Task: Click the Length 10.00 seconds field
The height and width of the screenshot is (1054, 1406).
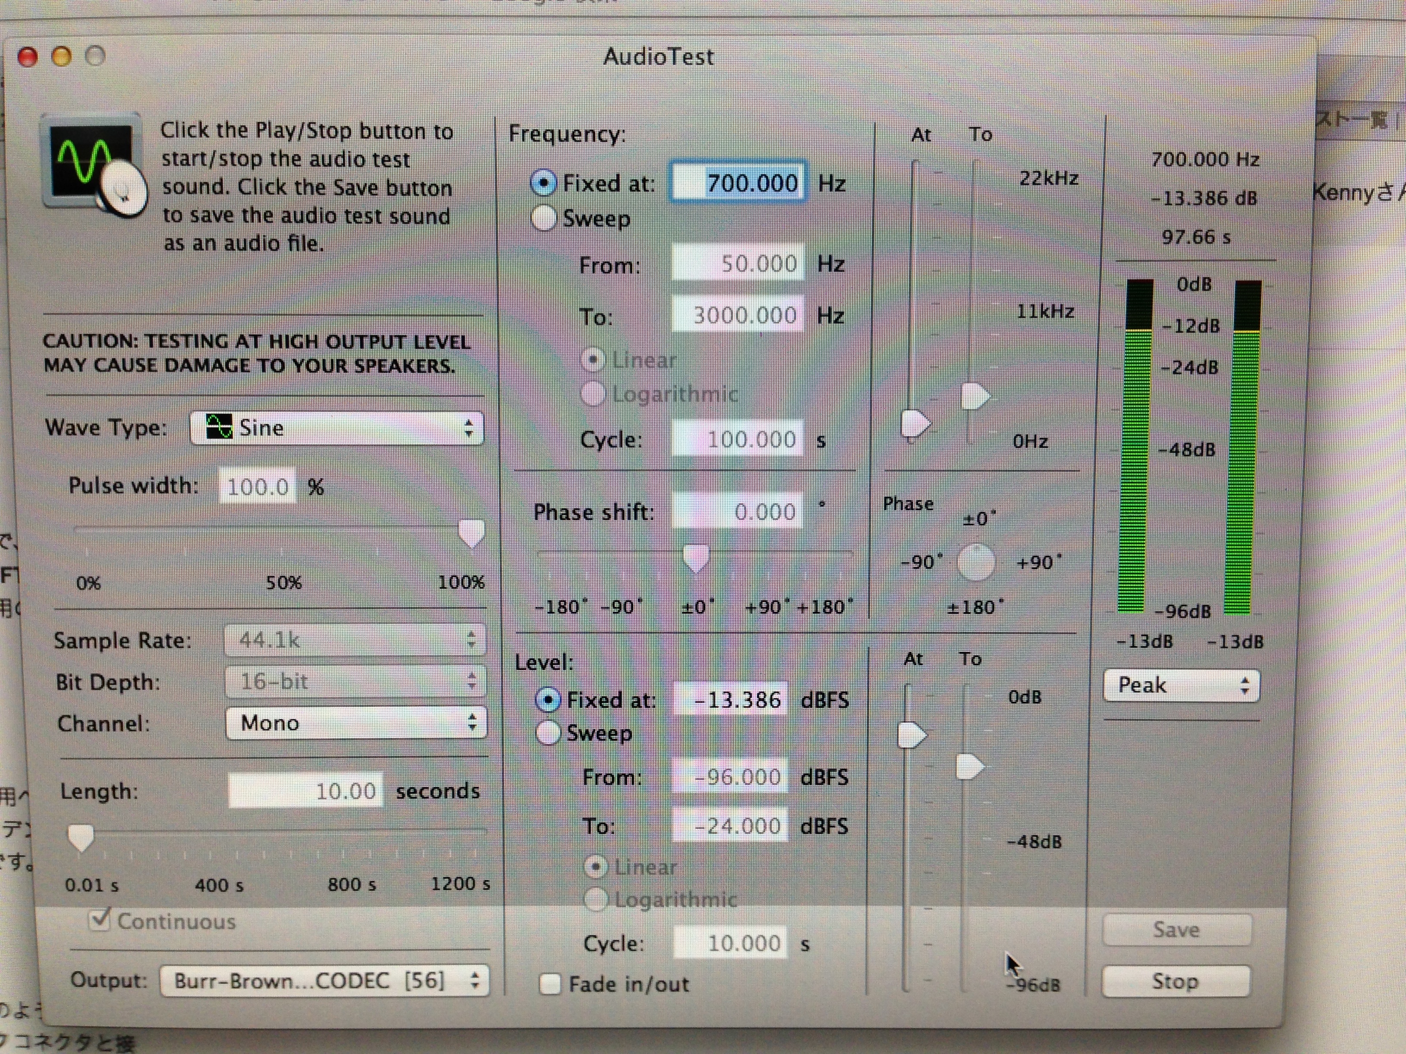Action: tap(306, 791)
